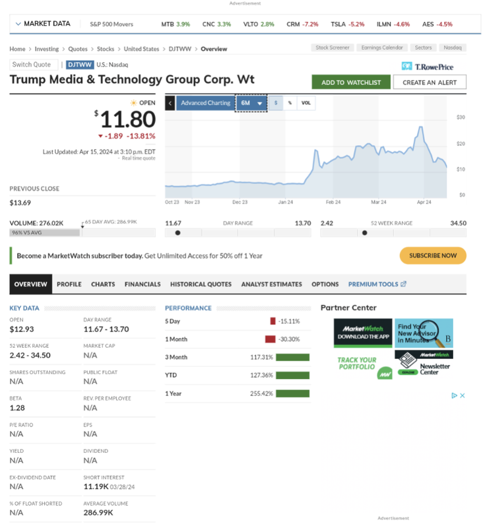Open MarketWatch Download the App tile

[363, 333]
